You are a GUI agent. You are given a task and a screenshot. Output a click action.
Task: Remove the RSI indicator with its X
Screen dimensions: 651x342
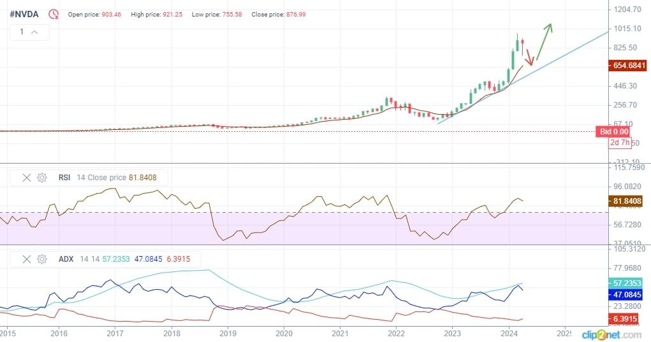coord(27,178)
